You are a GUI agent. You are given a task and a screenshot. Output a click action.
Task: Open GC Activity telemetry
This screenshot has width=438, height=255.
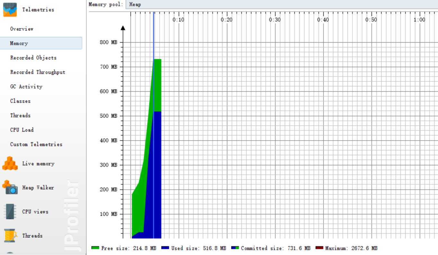[x=26, y=87]
